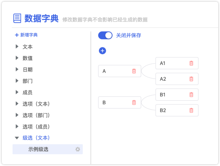
Task: Select the 示例级选 dictionary item
Action: coord(48,149)
